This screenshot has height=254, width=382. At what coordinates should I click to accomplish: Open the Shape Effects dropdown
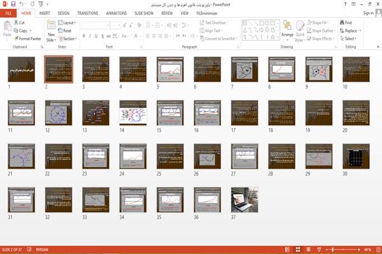pyautogui.click(x=320, y=39)
